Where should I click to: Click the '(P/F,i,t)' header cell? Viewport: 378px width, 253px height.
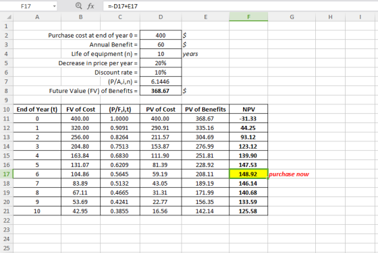coord(120,109)
